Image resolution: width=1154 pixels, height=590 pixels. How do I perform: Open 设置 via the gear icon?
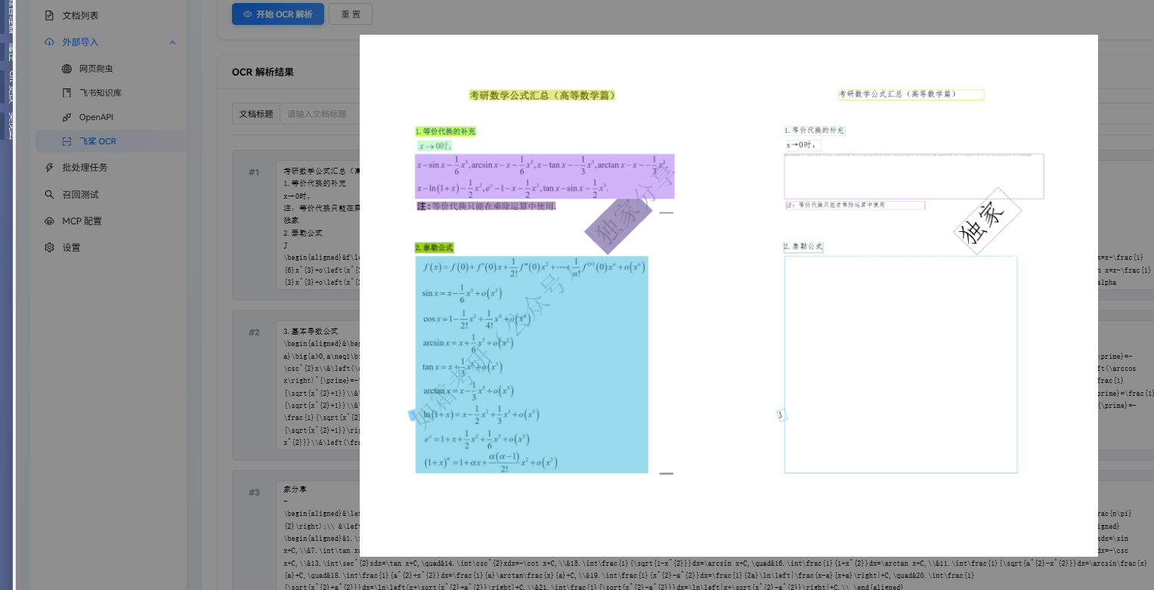[49, 247]
